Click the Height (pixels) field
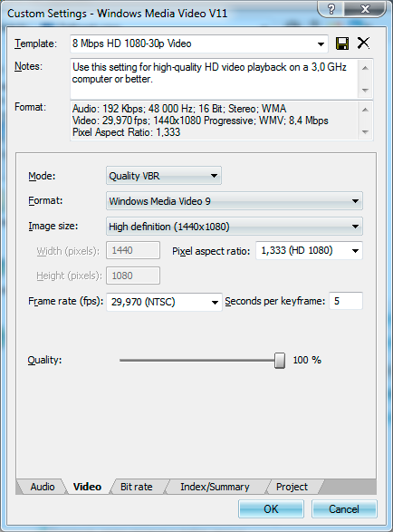393x532 pixels. tap(133, 276)
